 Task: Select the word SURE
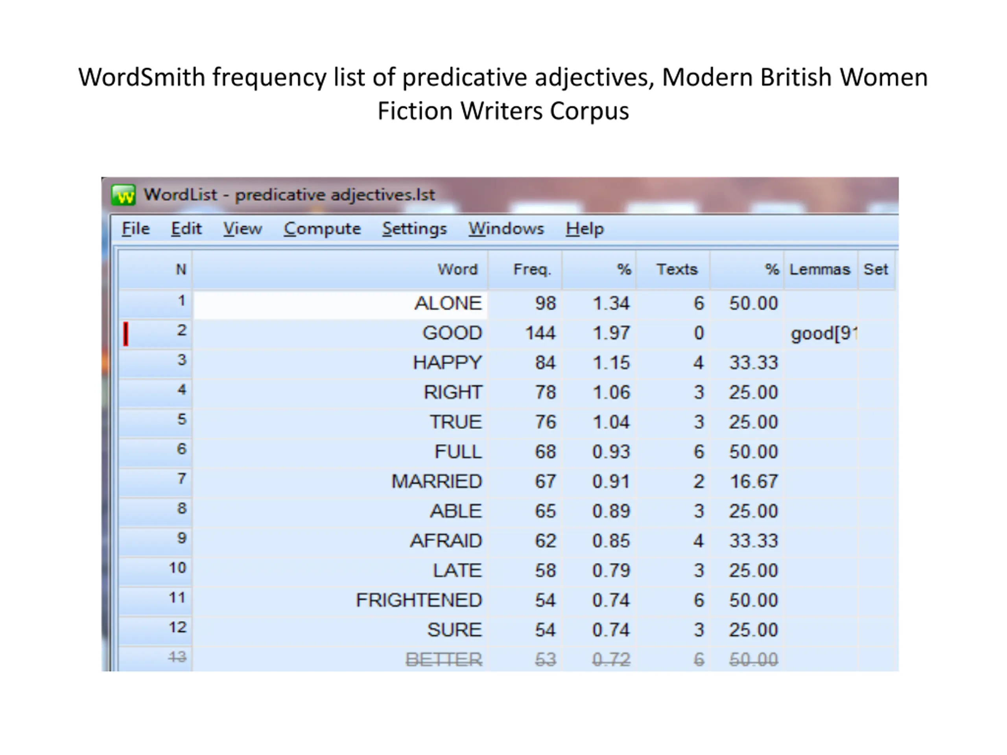[x=454, y=630]
